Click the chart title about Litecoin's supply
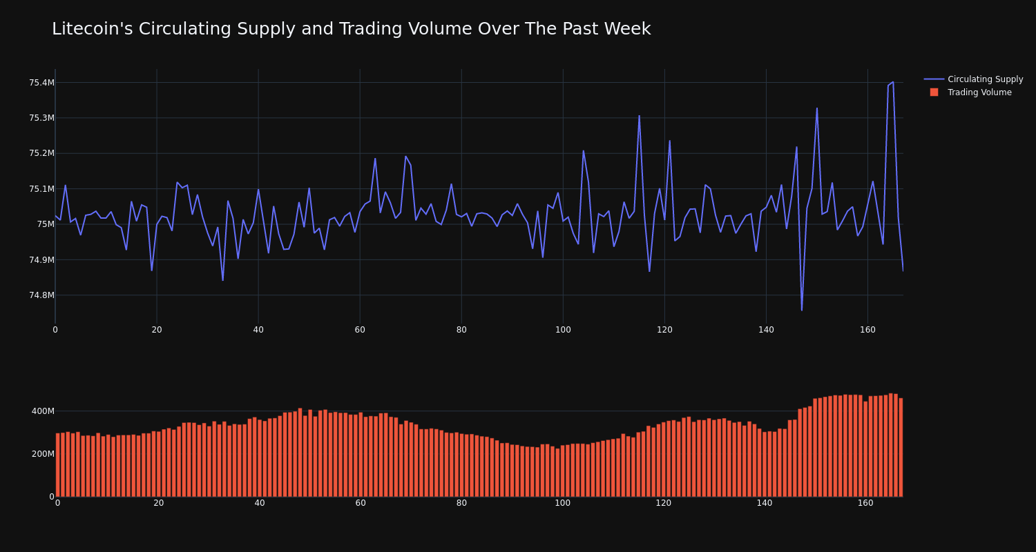Image resolution: width=1036 pixels, height=552 pixels. (351, 29)
